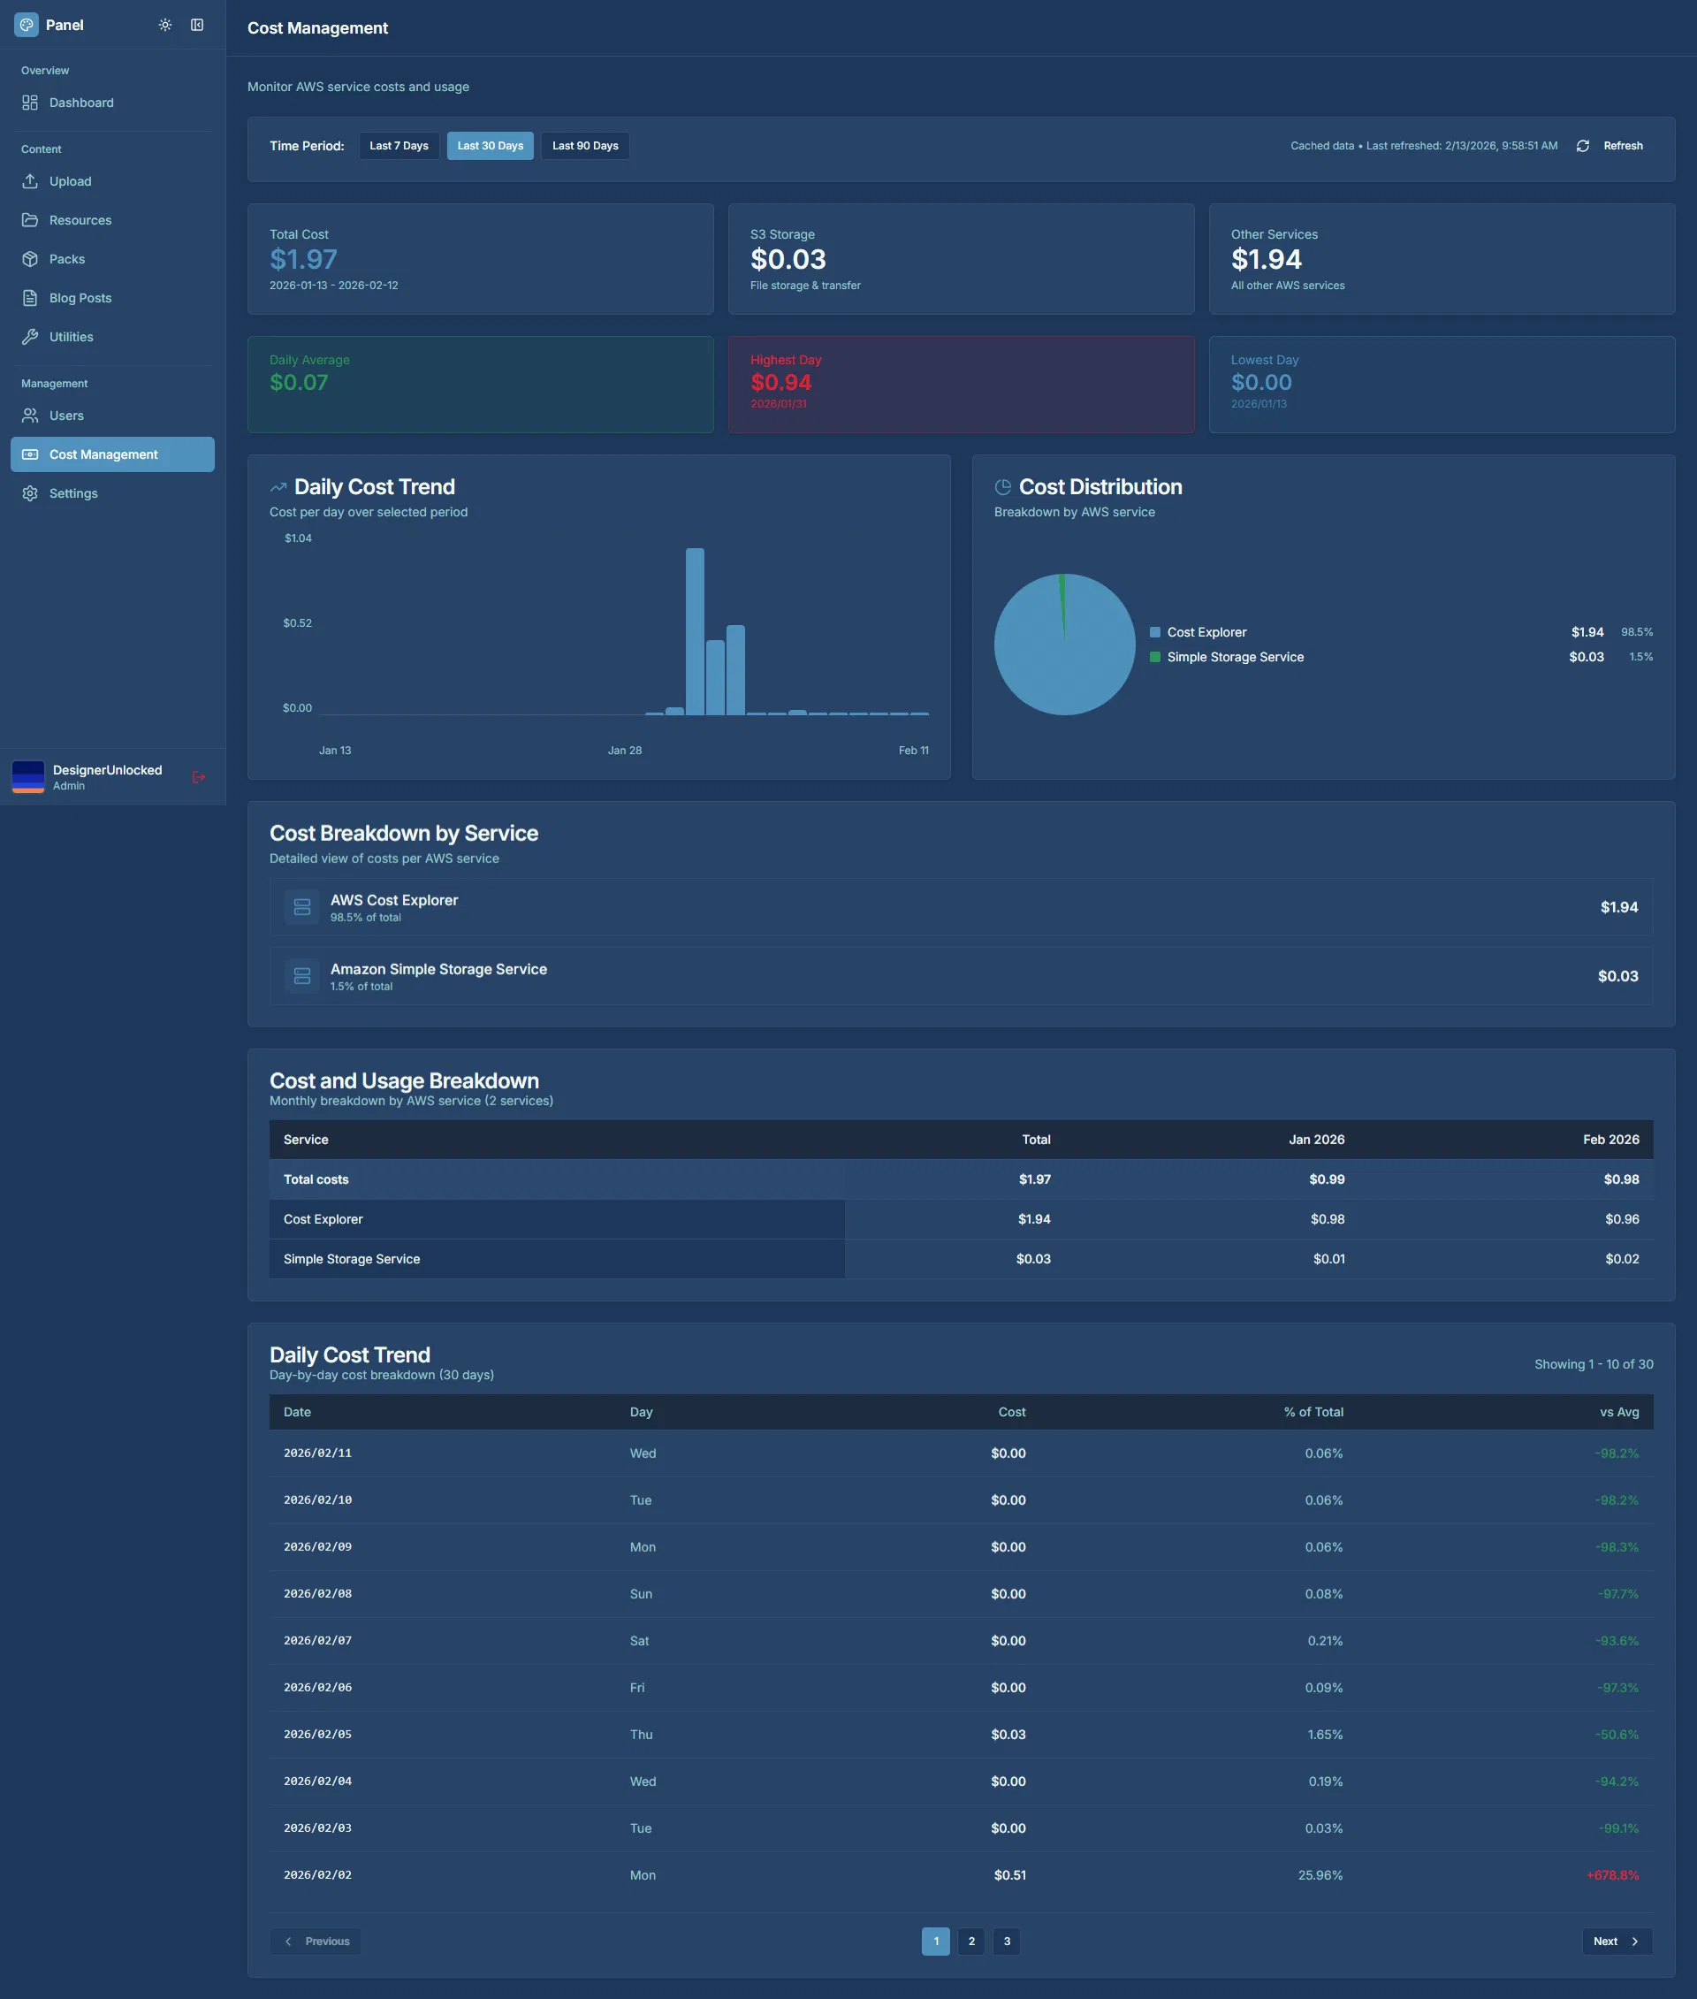Toggle light mode with the sun icon

pyautogui.click(x=164, y=24)
